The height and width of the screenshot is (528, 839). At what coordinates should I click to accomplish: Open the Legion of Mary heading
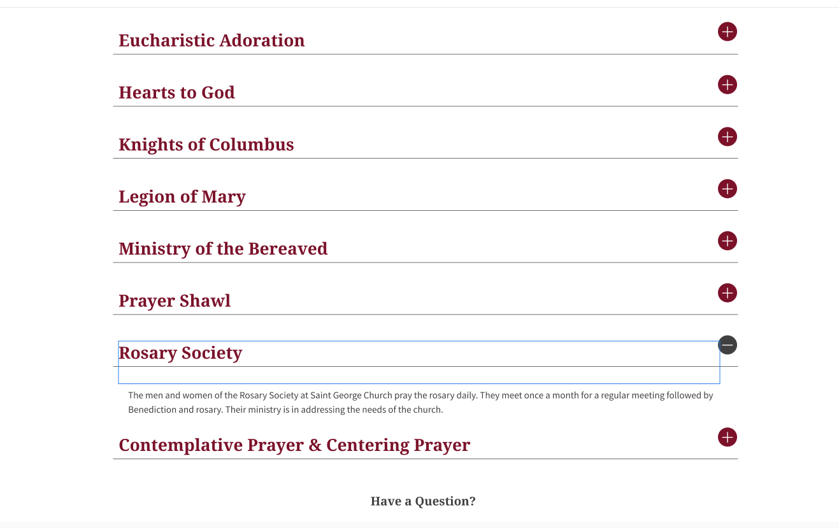(182, 197)
